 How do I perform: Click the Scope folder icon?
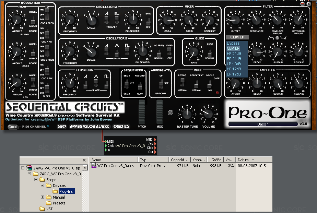pos(42,180)
